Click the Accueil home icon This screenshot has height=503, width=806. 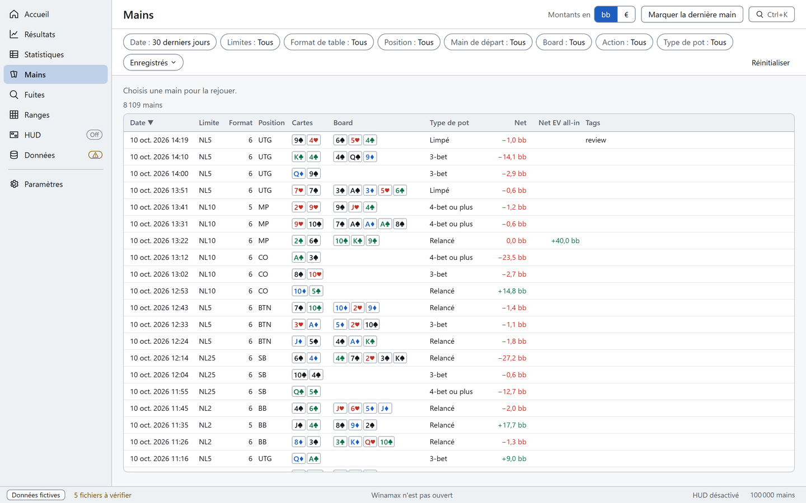tap(14, 14)
